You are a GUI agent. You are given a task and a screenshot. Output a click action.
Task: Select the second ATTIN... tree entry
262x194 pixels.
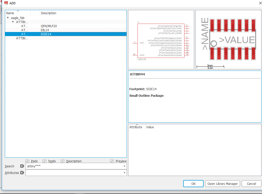click(66, 38)
